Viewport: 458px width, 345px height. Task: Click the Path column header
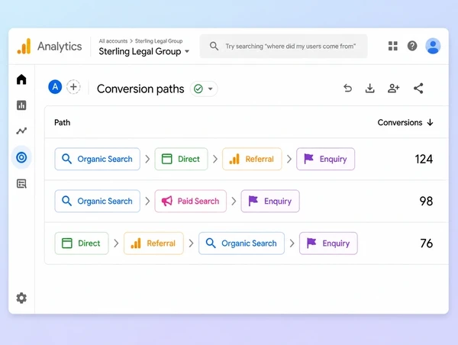click(x=63, y=122)
